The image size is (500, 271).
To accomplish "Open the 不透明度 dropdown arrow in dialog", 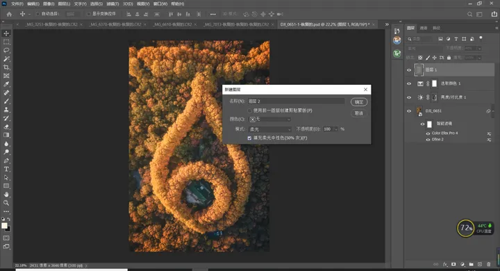I will pos(336,129).
